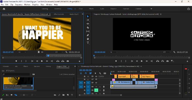Solo audio track A1
This screenshot has width=192, height=100.
[x=100, y=87]
